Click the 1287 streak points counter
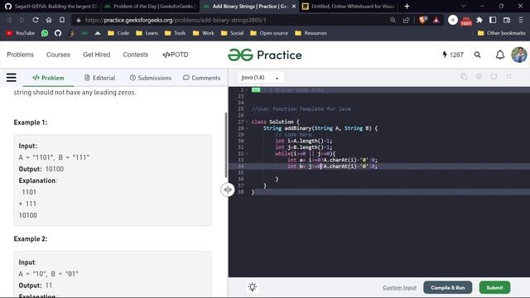Screen dimensions: 530x298 tap(453, 55)
